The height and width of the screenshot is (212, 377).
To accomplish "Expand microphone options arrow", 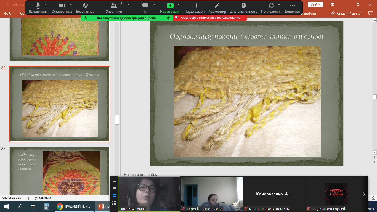I will tap(46, 4).
